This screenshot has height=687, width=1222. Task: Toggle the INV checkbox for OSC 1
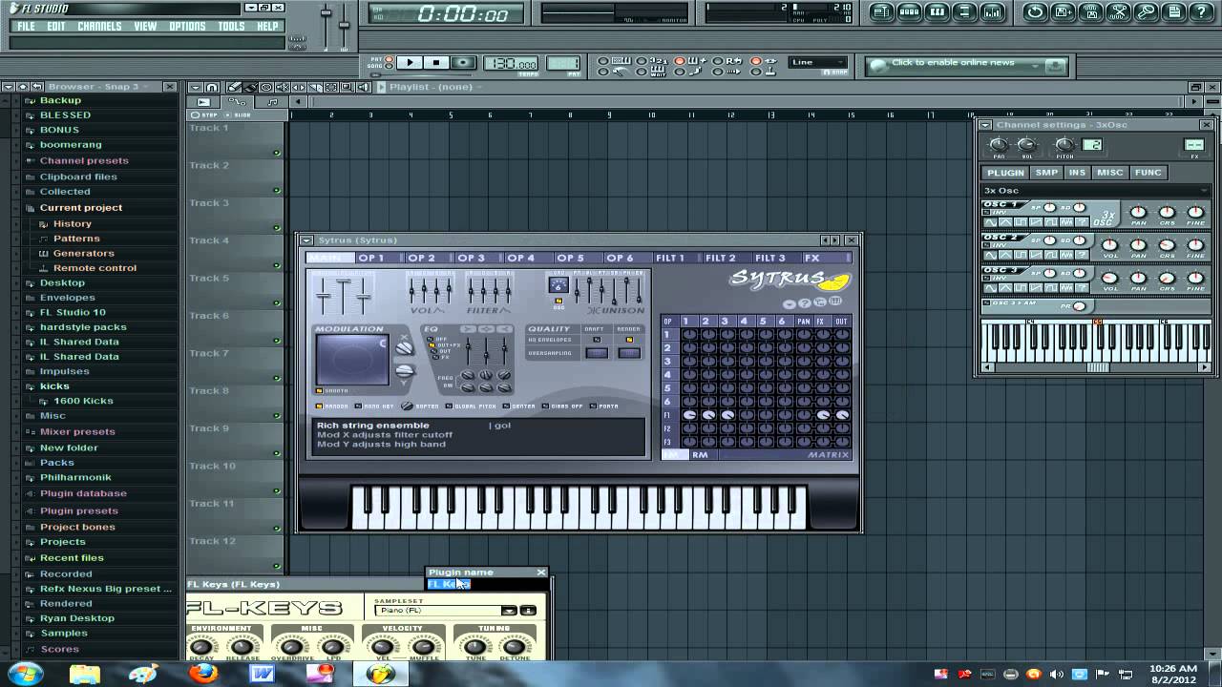tap(986, 212)
